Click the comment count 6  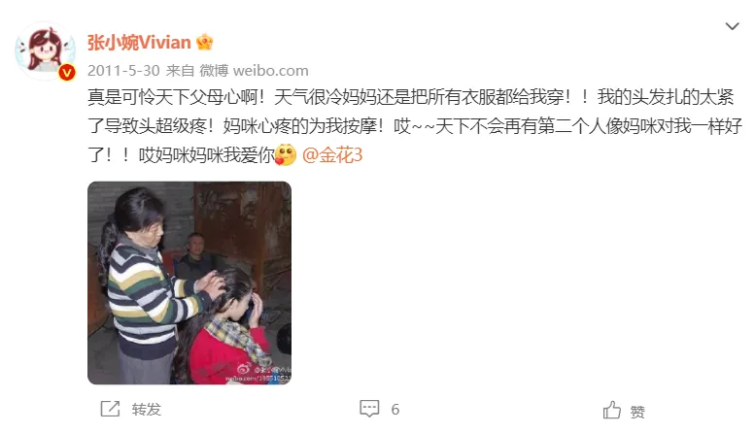click(x=395, y=410)
